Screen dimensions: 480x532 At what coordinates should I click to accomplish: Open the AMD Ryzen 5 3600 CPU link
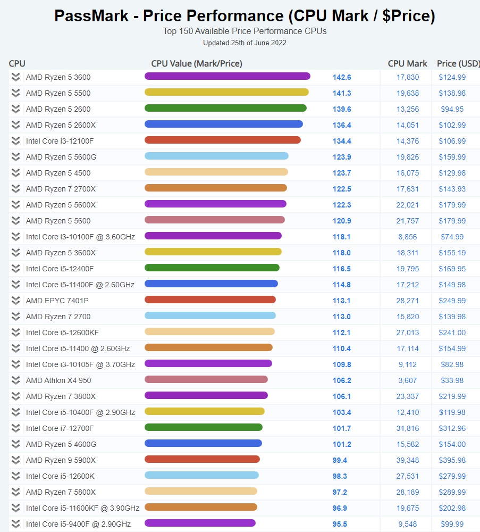point(58,77)
